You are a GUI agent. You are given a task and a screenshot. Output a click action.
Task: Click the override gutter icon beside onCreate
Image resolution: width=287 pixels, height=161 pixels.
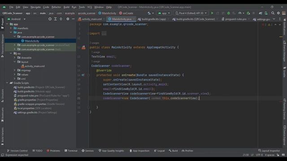click(83, 75)
